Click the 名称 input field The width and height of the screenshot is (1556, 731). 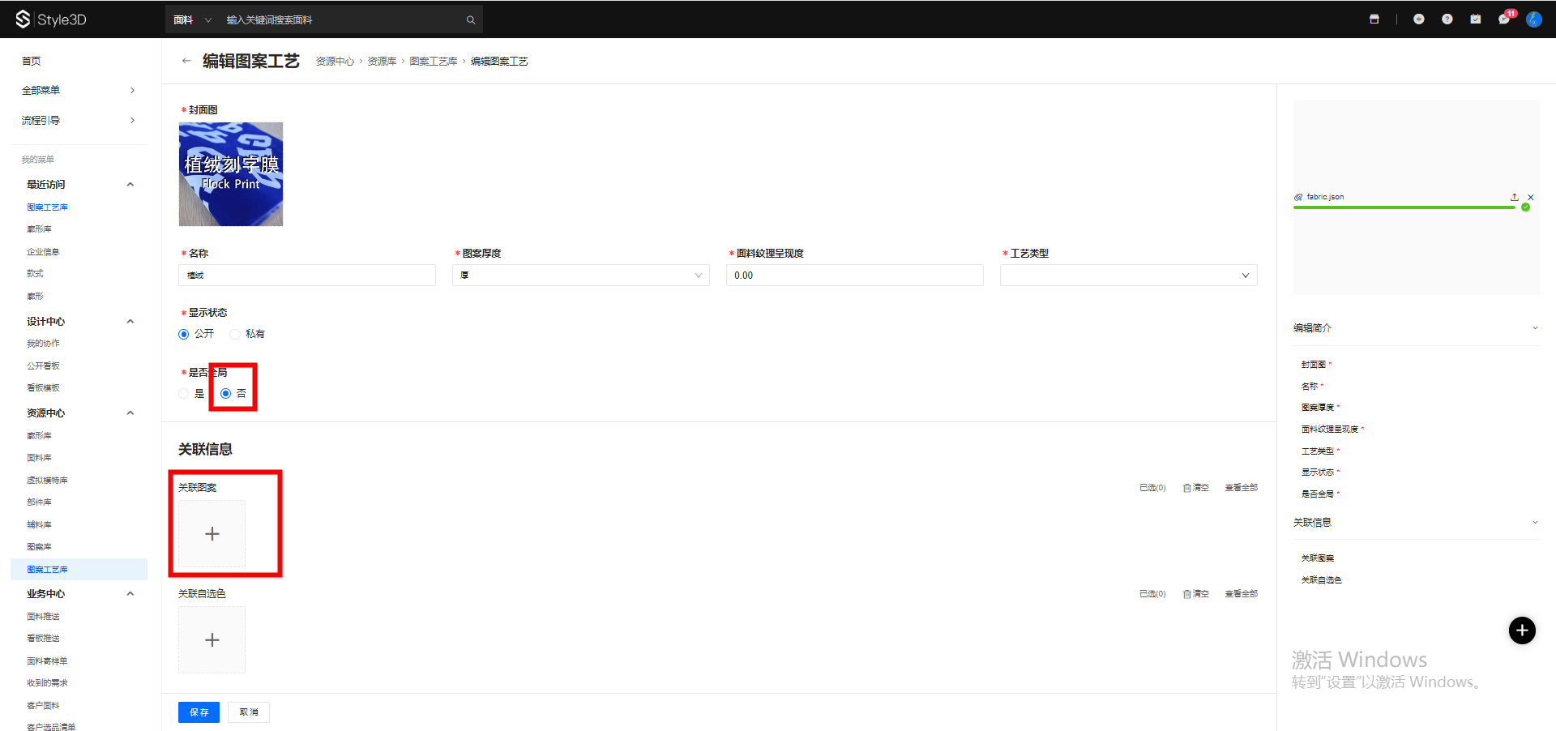pos(306,276)
